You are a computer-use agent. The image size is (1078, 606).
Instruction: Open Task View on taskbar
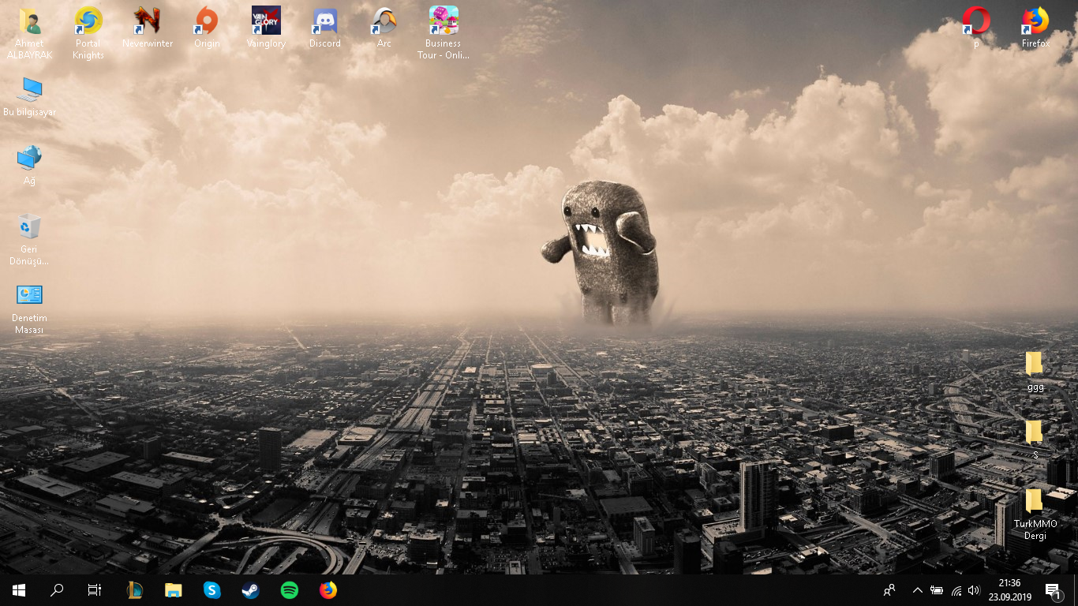(95, 590)
